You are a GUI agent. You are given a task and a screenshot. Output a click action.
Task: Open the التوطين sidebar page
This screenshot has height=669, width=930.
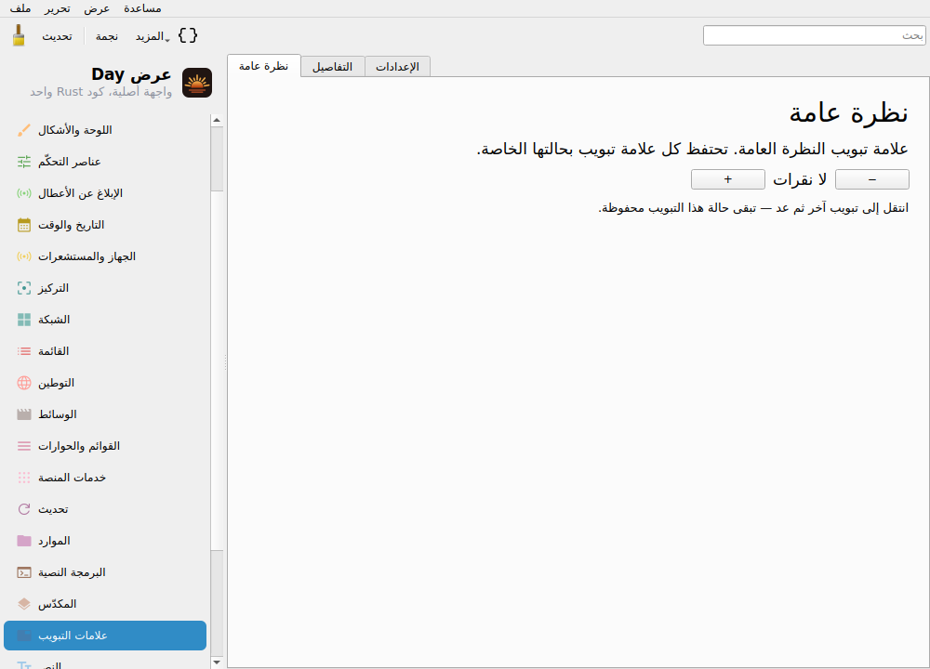point(105,383)
